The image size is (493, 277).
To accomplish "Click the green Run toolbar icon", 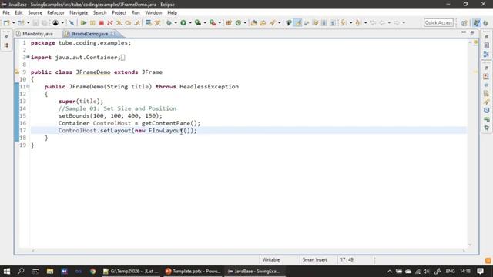I will tap(183, 23).
